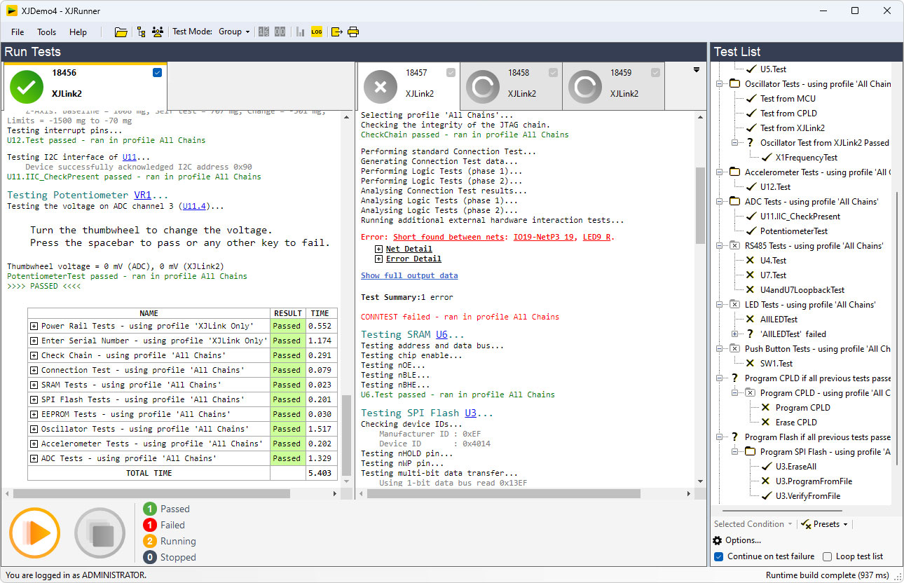Click the spinner icon on tab 18458
The image size is (904, 583).
click(484, 87)
